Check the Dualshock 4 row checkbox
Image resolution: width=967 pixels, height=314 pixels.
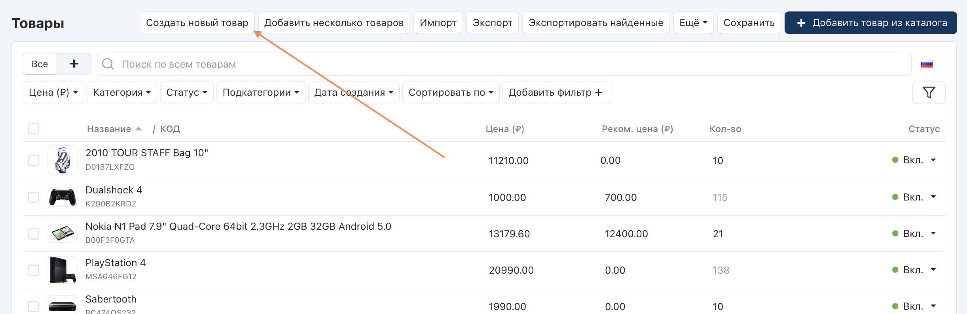point(34,197)
